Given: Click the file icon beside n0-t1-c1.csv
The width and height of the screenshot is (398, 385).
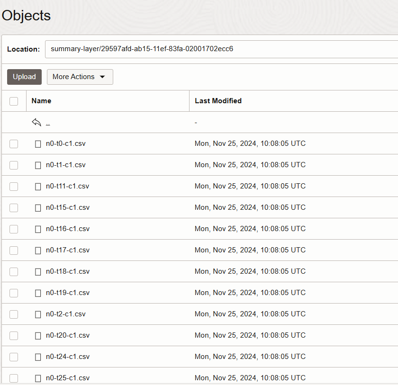Looking at the screenshot, I should click(37, 165).
